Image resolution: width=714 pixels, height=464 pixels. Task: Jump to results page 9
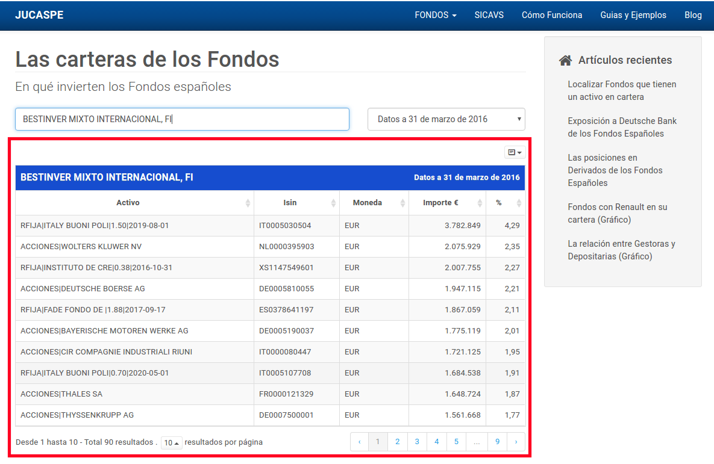pos(497,442)
